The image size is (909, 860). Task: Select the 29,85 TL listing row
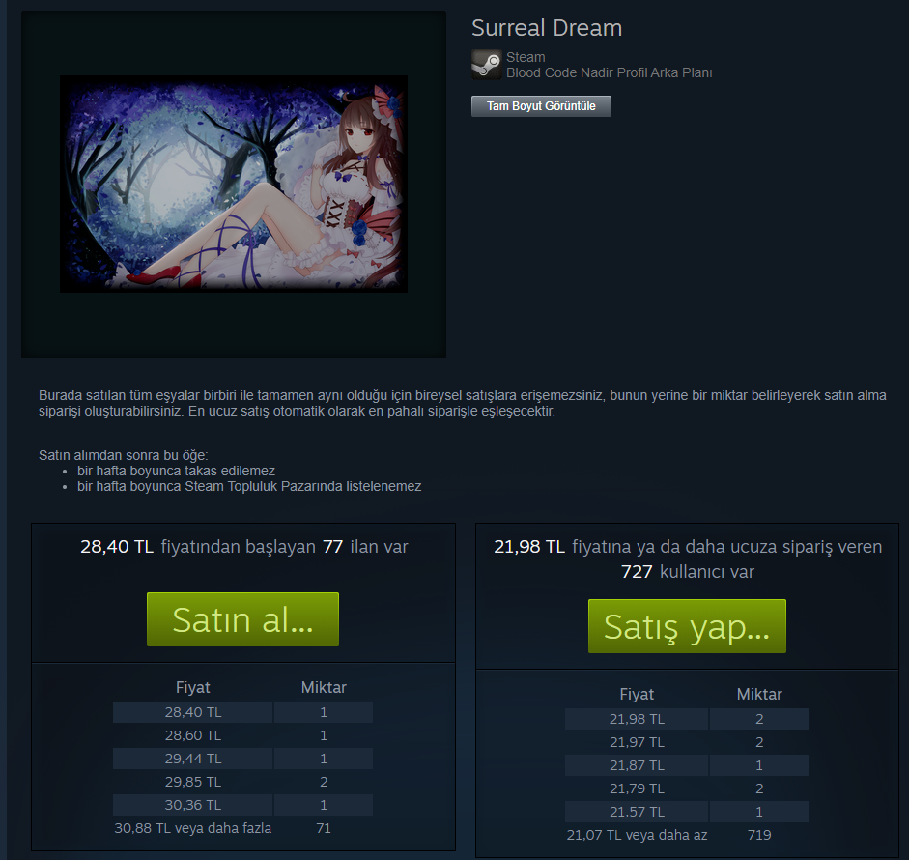pos(242,782)
